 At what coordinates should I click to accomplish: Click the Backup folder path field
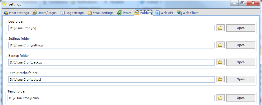112,62
